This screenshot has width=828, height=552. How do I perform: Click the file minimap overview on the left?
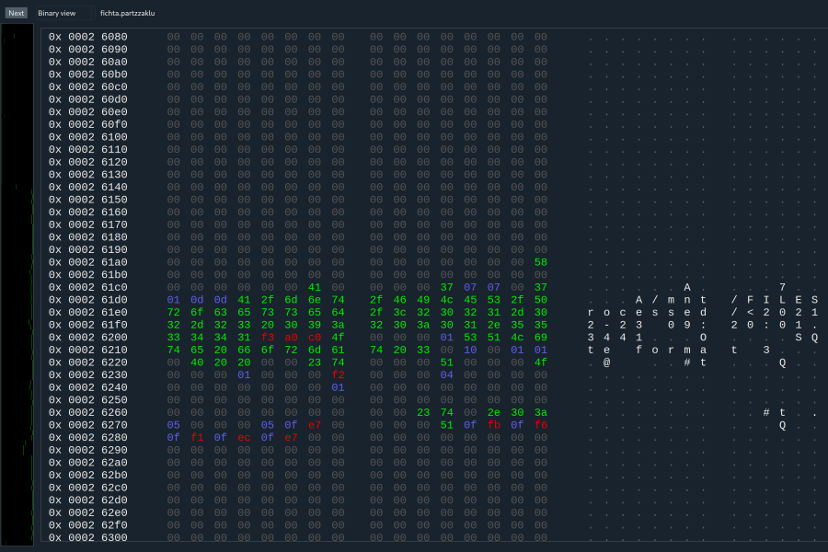(17, 285)
